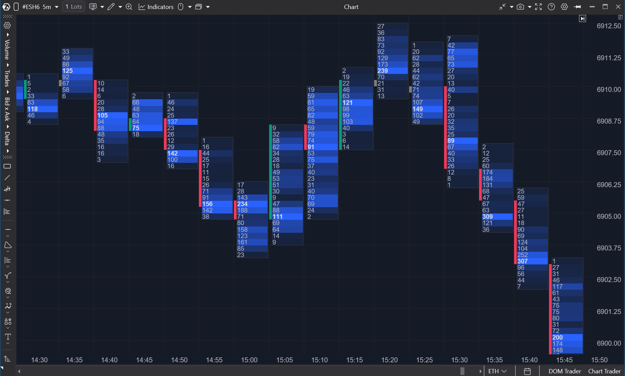Switch to the DOM Trader panel
This screenshot has height=376, width=625.
point(564,371)
